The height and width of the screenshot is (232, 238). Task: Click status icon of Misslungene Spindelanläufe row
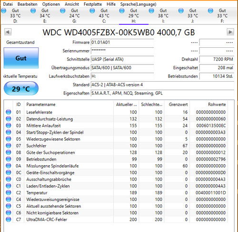tap(9, 166)
